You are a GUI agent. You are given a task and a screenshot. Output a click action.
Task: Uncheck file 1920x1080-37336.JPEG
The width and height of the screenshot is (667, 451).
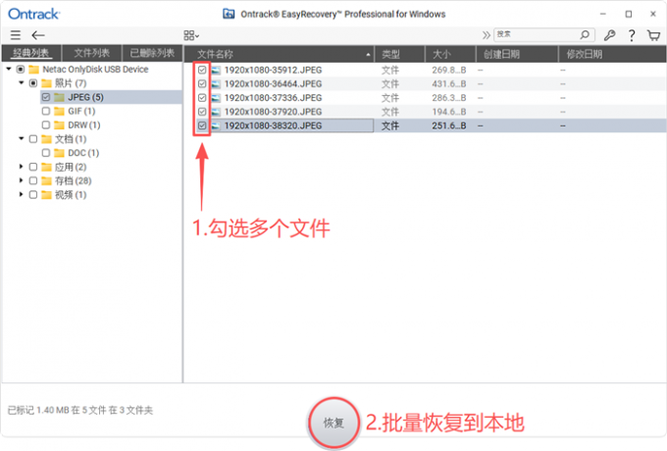click(x=202, y=98)
